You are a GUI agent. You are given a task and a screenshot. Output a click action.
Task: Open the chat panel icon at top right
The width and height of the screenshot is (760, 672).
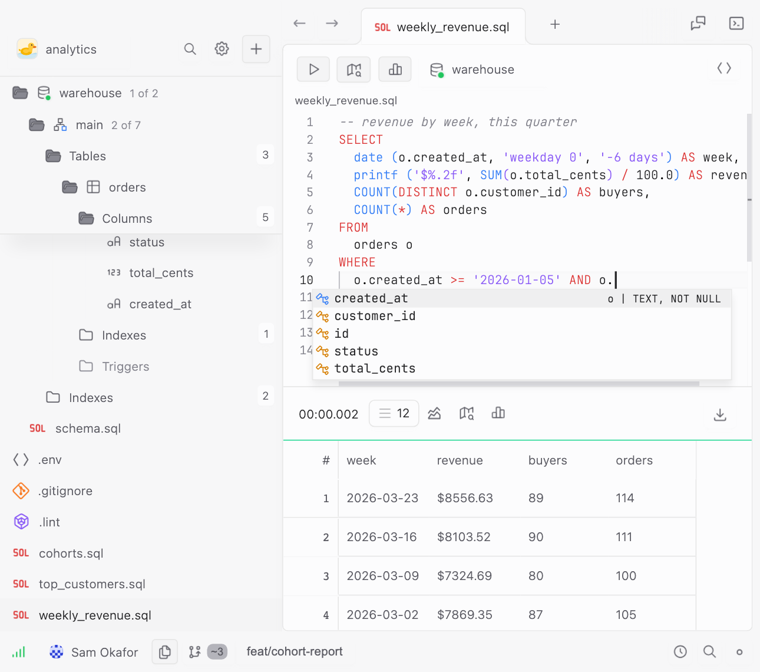coord(698,23)
